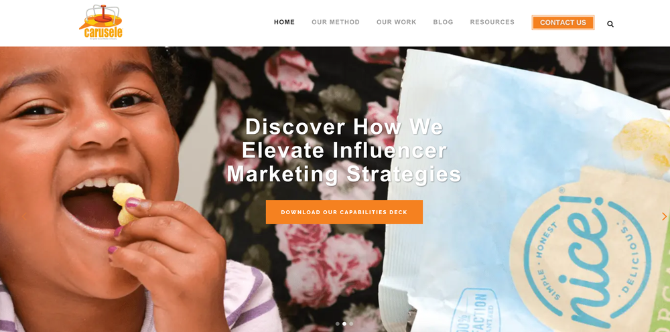Select the first slider pagination dot
670x332 pixels.
click(x=338, y=324)
